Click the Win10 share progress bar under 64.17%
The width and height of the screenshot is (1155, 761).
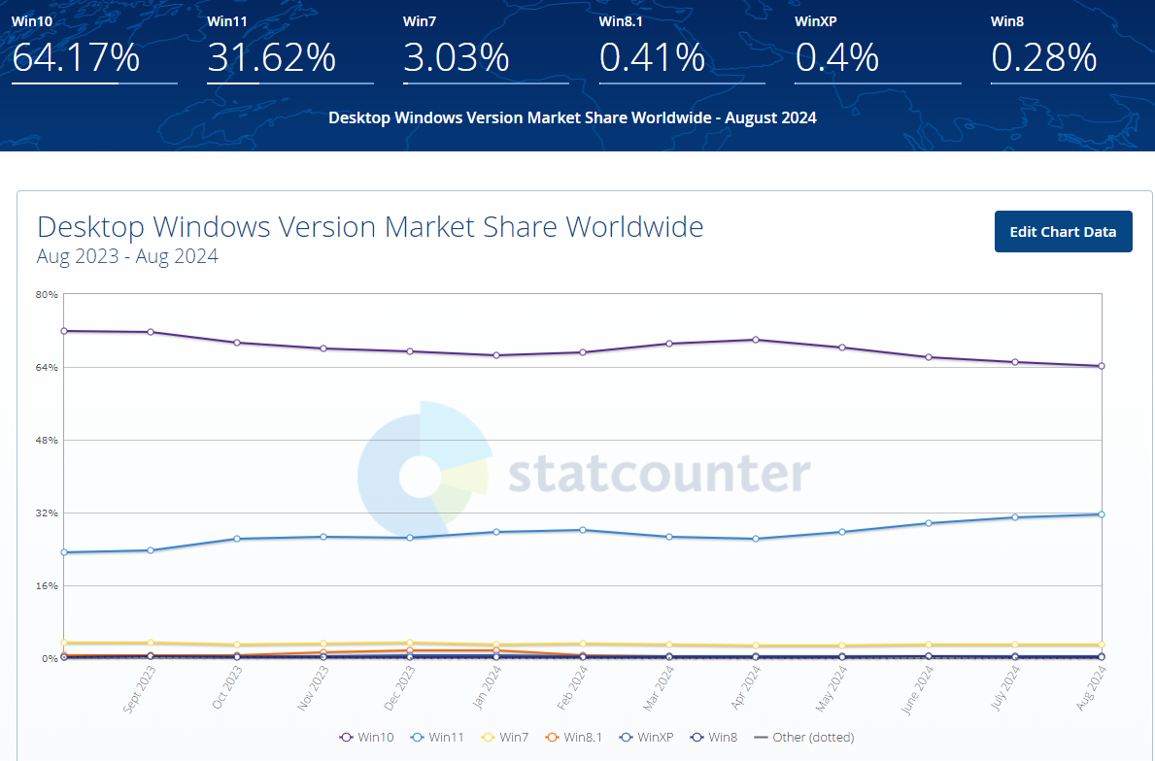pyautogui.click(x=94, y=83)
